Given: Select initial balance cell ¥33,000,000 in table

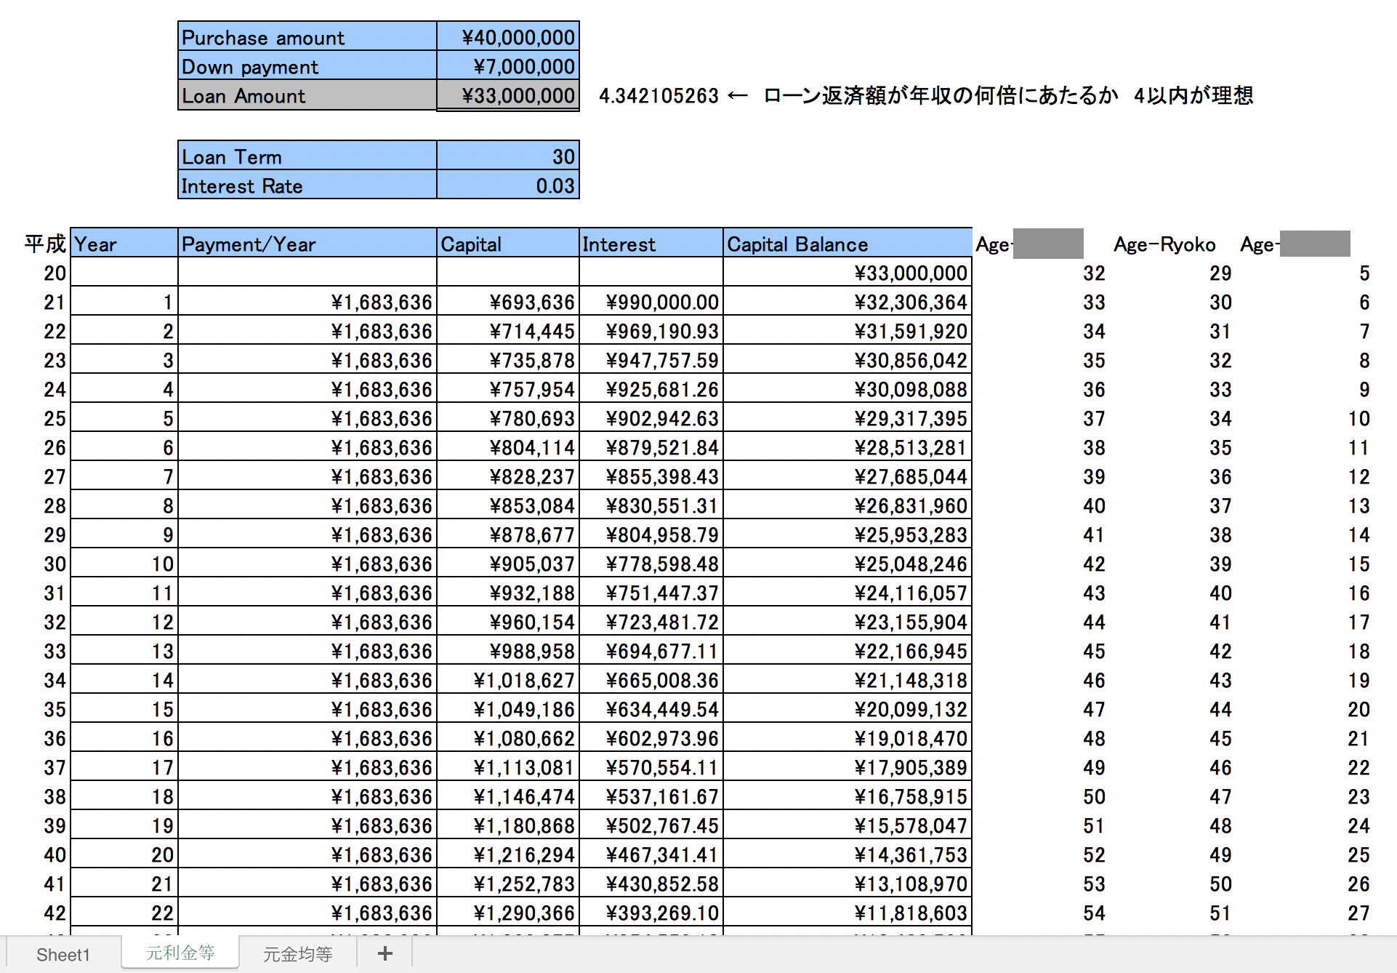Looking at the screenshot, I should [x=848, y=273].
